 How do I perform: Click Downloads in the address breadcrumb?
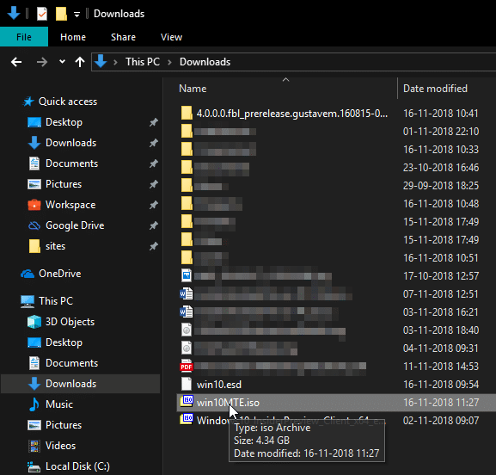point(205,62)
